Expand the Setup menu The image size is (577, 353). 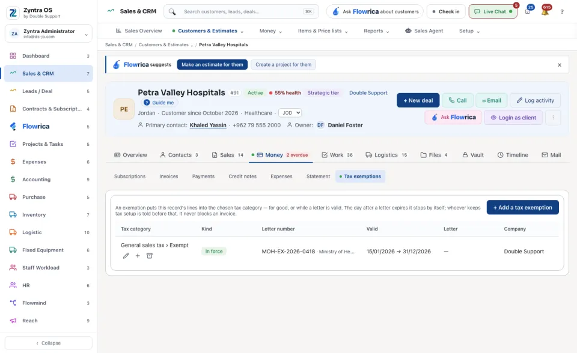tap(469, 31)
